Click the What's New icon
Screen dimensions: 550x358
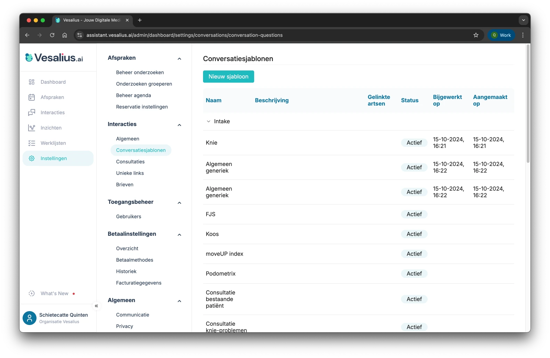click(x=32, y=293)
